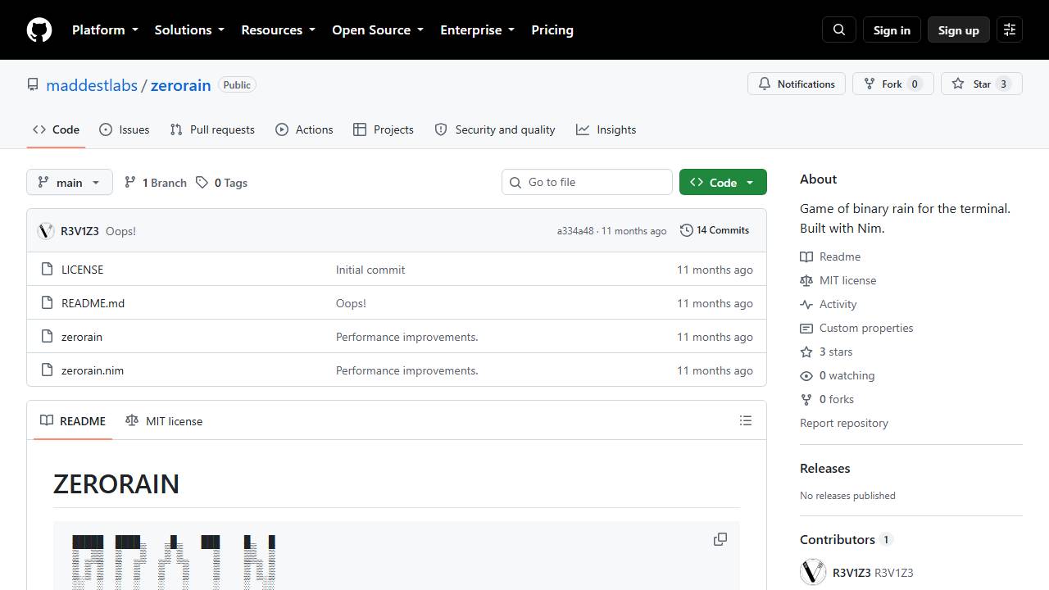
Task: Open the main branch selector dropdown
Action: click(69, 182)
